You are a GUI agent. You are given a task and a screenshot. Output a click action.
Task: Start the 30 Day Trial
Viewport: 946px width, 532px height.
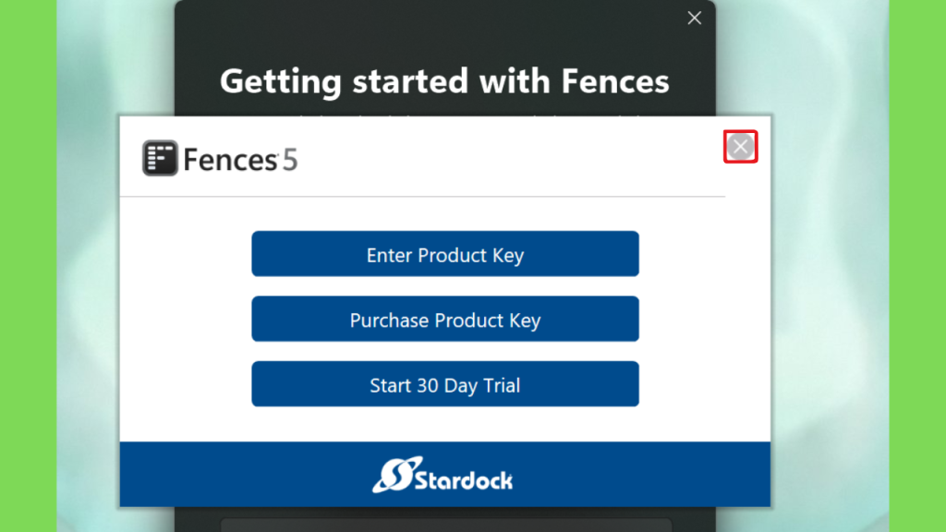445,384
